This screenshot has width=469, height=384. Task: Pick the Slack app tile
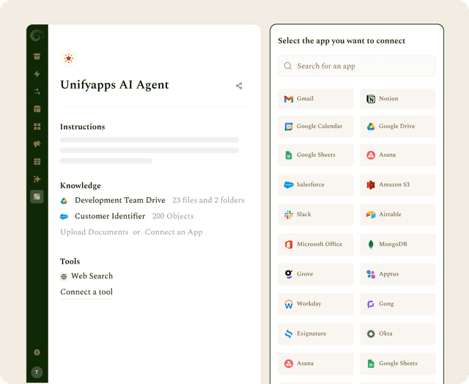[x=316, y=215]
